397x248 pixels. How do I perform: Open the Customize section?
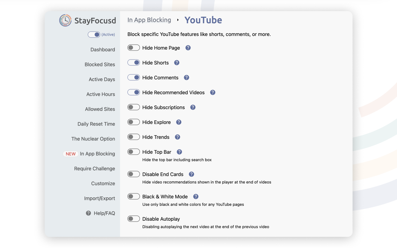click(x=103, y=184)
